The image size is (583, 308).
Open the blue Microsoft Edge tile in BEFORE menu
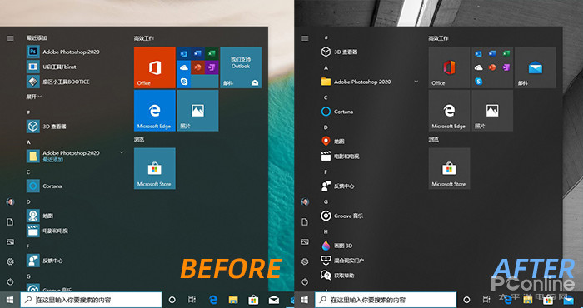point(155,111)
